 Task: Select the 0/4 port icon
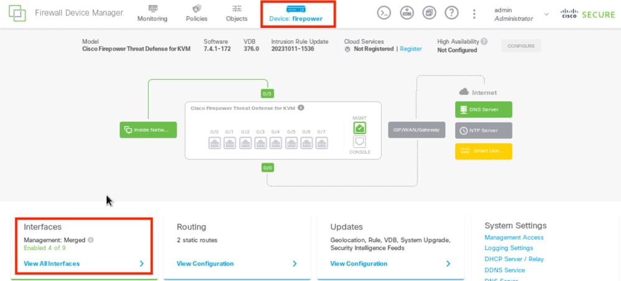click(275, 143)
